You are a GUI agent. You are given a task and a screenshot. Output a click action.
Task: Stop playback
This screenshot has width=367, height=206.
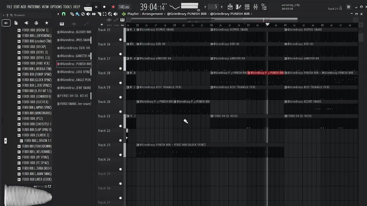pos(104,7)
